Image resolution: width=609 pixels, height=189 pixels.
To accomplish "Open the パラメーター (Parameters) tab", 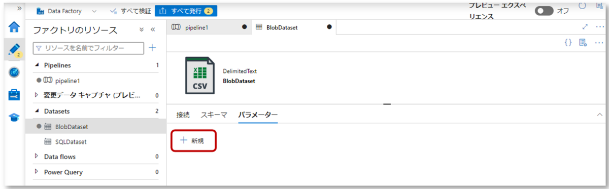I will 258,115.
